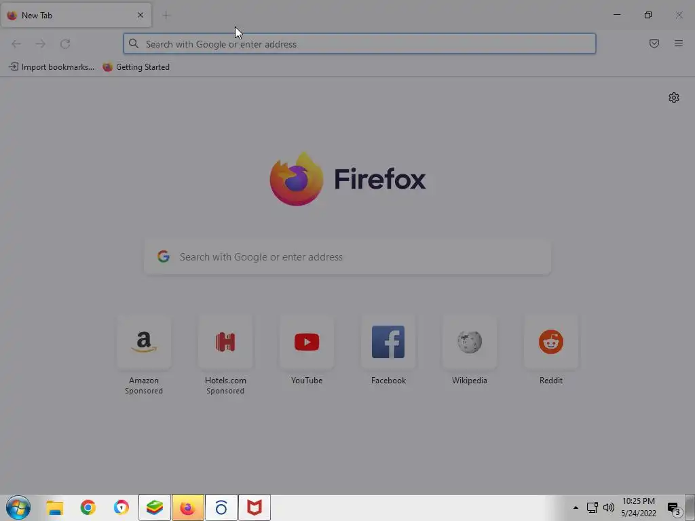The image size is (695, 521).
Task: Open the volume control tray icon
Action: point(609,507)
